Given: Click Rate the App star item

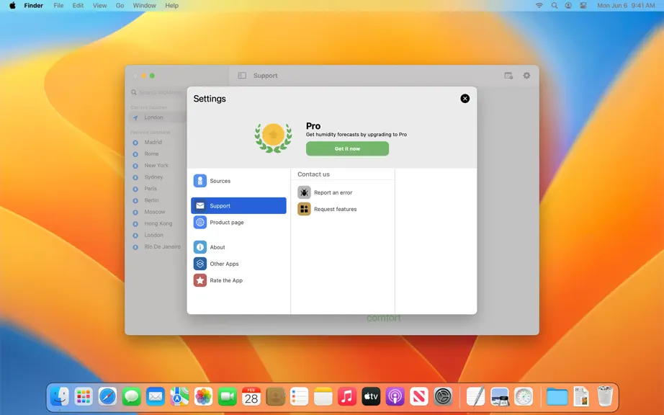Looking at the screenshot, I should (238, 280).
